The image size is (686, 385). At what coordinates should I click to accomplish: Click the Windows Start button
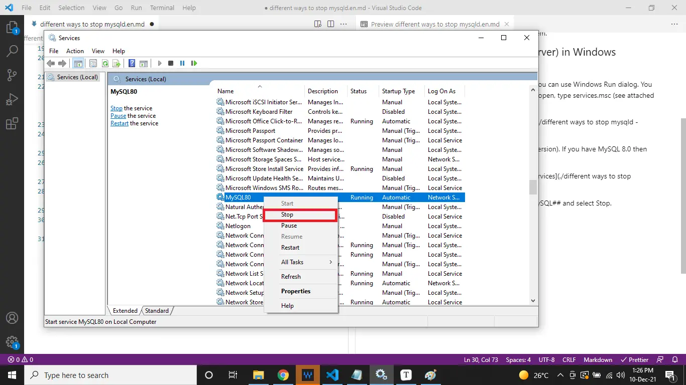[12, 375]
